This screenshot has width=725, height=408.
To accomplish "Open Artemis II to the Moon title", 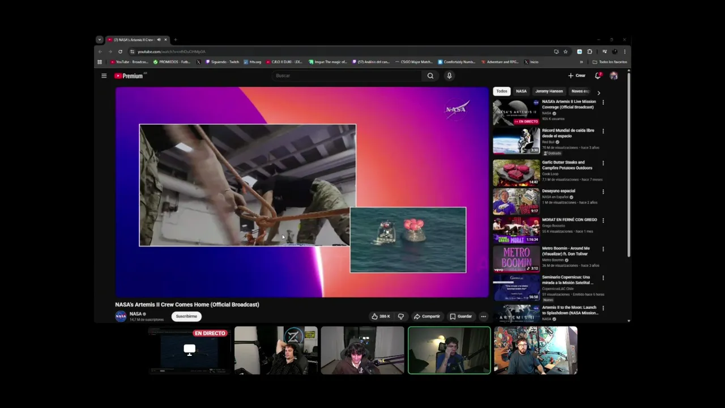I will [x=569, y=310].
